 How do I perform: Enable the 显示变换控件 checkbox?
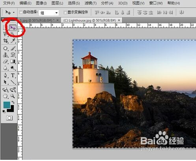pyautogui.click(x=65, y=12)
